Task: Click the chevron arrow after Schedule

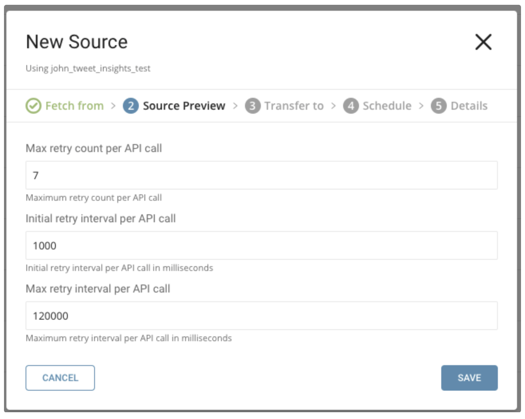Action: pyautogui.click(x=421, y=106)
